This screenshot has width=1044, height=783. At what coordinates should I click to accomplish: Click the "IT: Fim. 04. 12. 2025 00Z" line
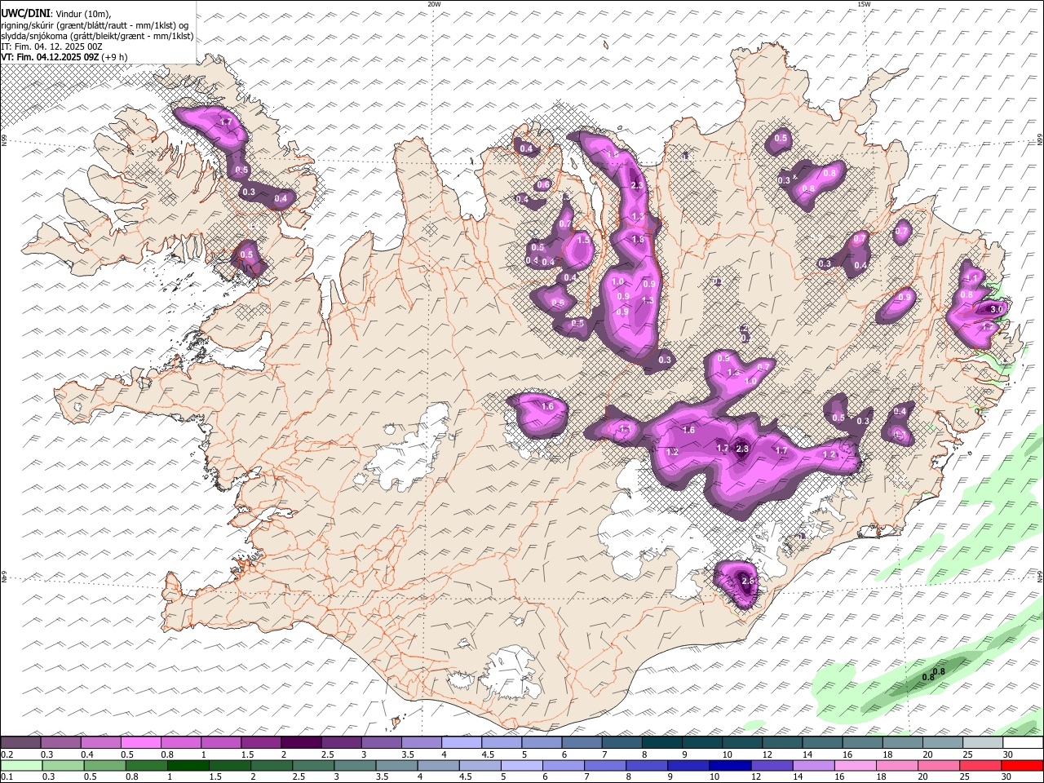[52, 46]
